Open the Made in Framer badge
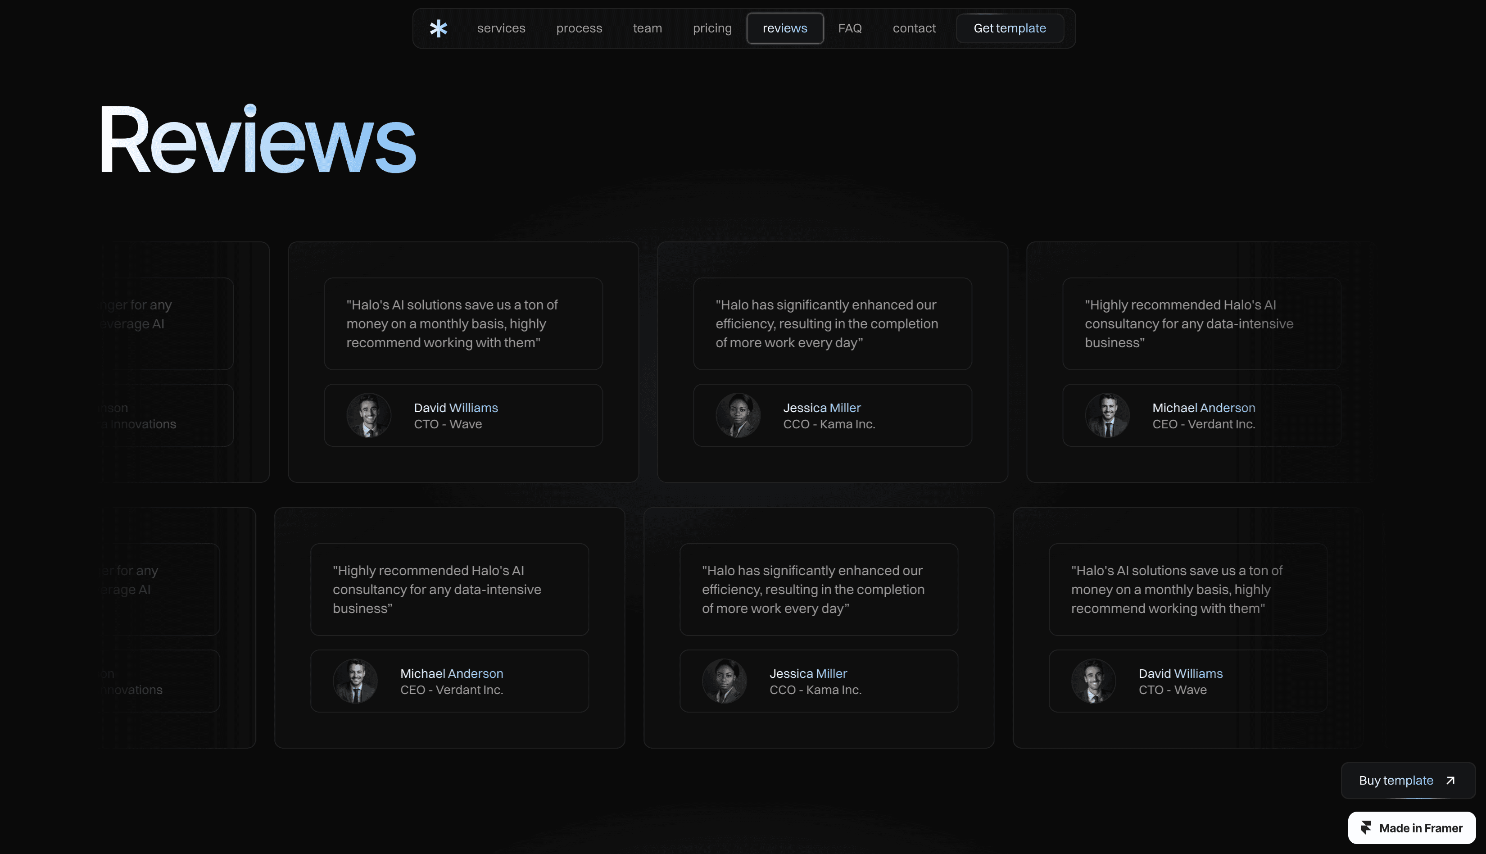Viewport: 1486px width, 854px height. tap(1412, 827)
